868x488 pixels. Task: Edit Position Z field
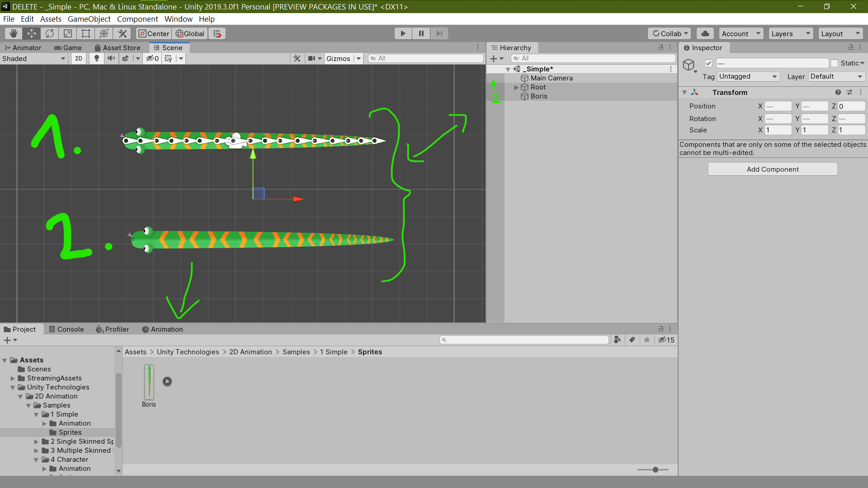(851, 106)
